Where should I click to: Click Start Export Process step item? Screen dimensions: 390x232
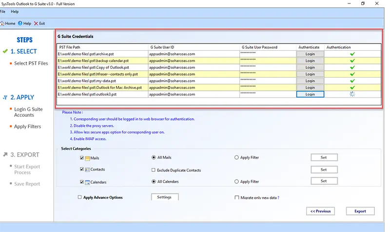click(x=27, y=169)
